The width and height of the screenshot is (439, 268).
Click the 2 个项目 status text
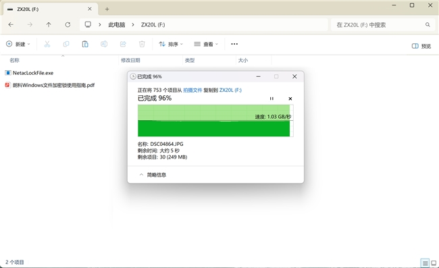point(15,262)
